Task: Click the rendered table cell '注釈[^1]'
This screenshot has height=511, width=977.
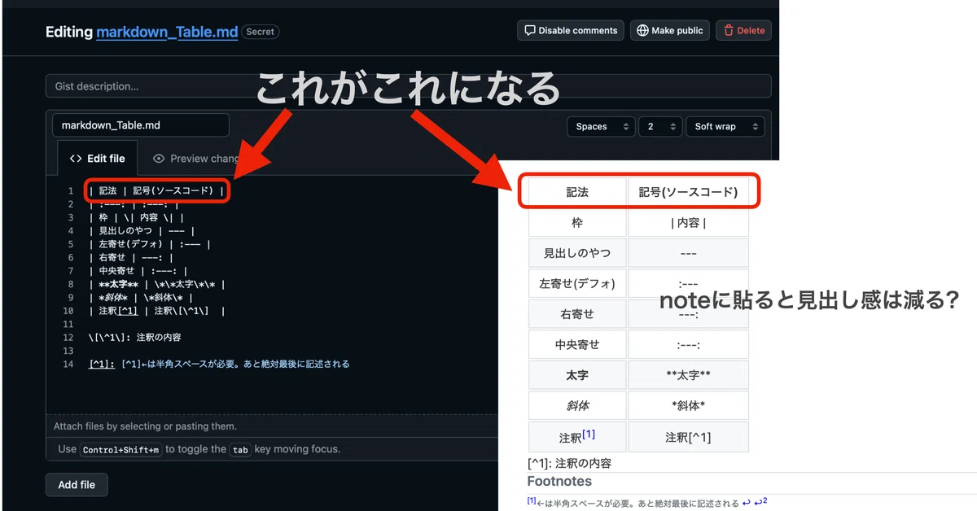Action: [x=688, y=437]
